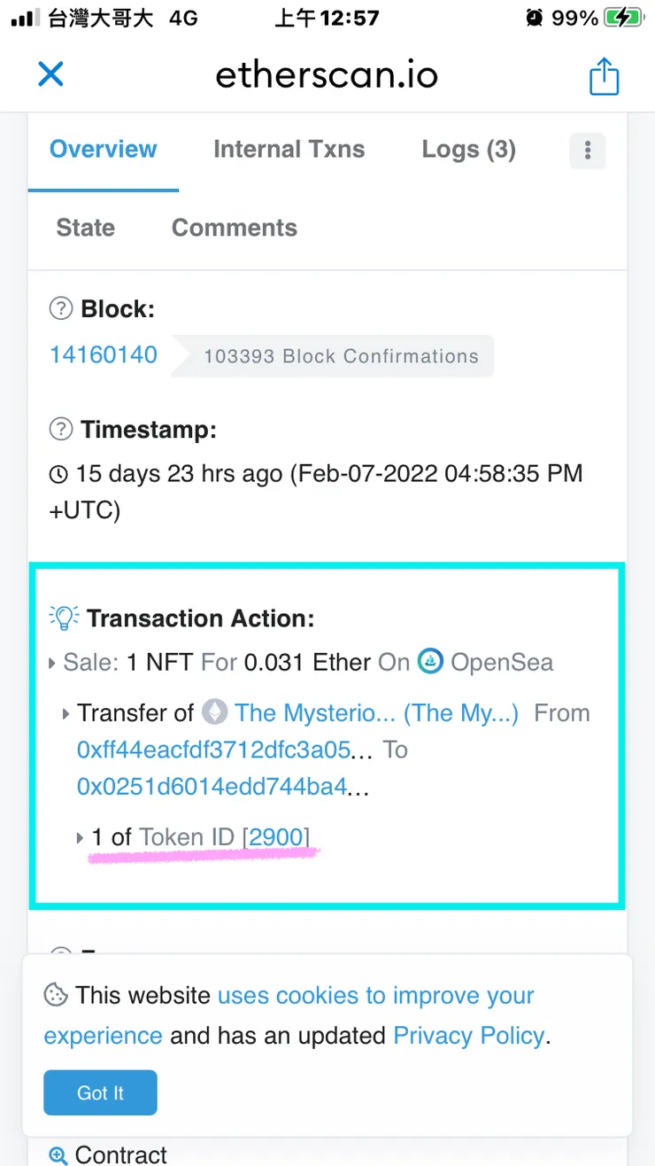Open the three-dot more options menu
Screen dimensions: 655x1166
(587, 151)
